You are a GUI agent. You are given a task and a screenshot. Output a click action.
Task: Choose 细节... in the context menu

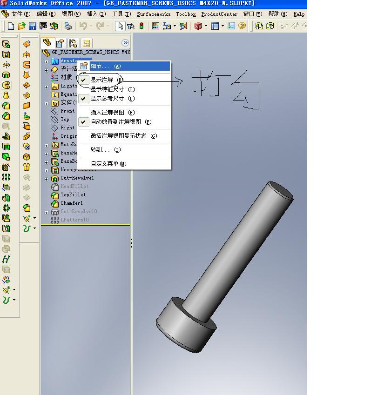pyautogui.click(x=124, y=66)
